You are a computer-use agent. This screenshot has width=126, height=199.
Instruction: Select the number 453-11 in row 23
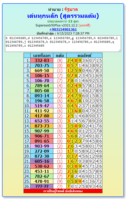pos(42,171)
